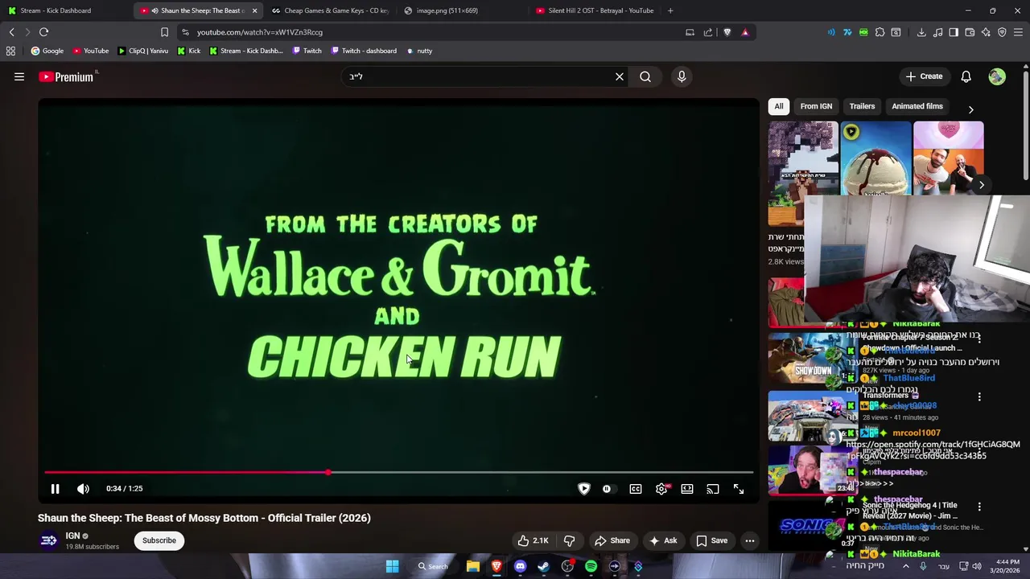This screenshot has height=579, width=1030.
Task: Open Brave VPN shield icon
Action: 1002,32
